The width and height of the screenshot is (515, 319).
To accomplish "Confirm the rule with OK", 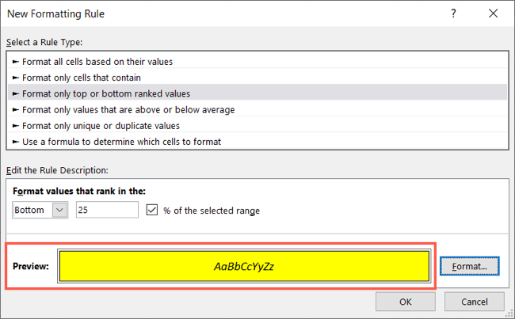I will 405,302.
